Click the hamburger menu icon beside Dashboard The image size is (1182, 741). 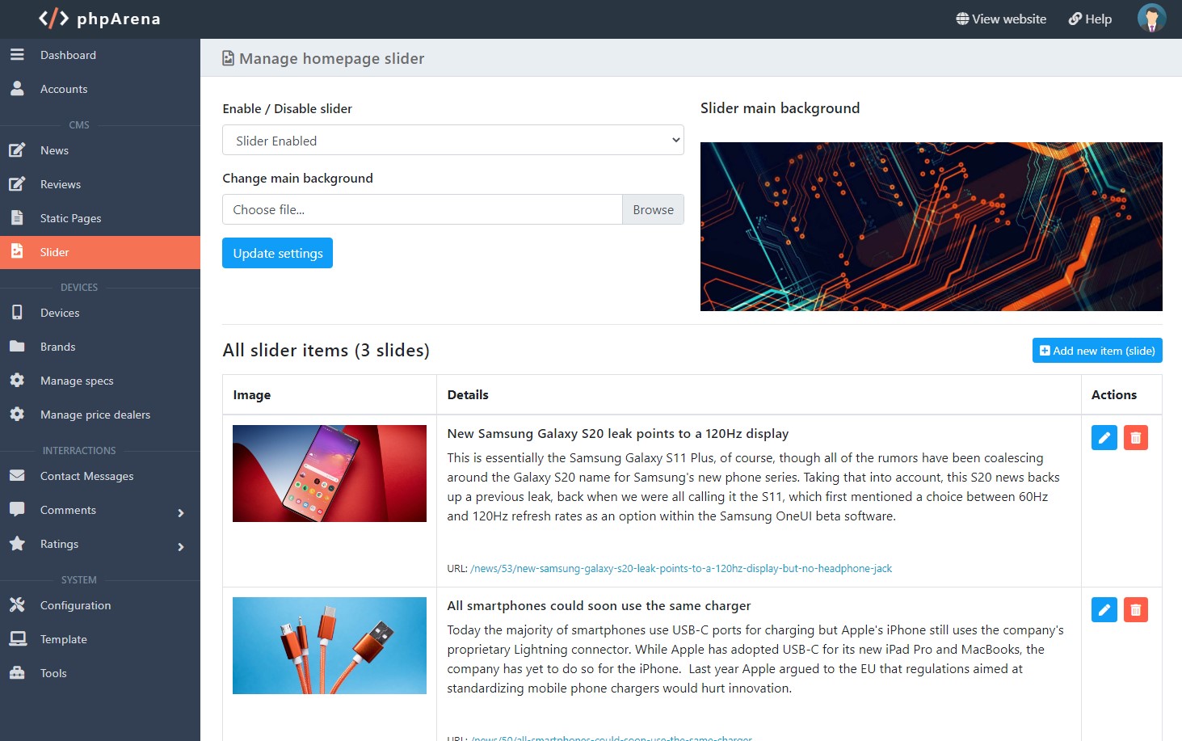click(17, 55)
